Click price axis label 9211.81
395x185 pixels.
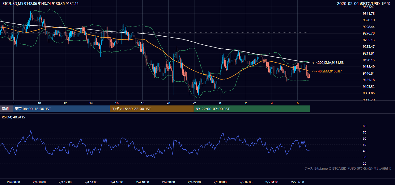coord(369,53)
